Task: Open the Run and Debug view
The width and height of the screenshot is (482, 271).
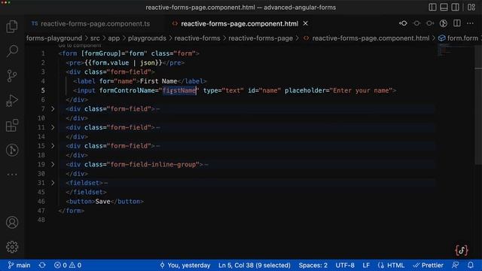Action: (x=12, y=100)
